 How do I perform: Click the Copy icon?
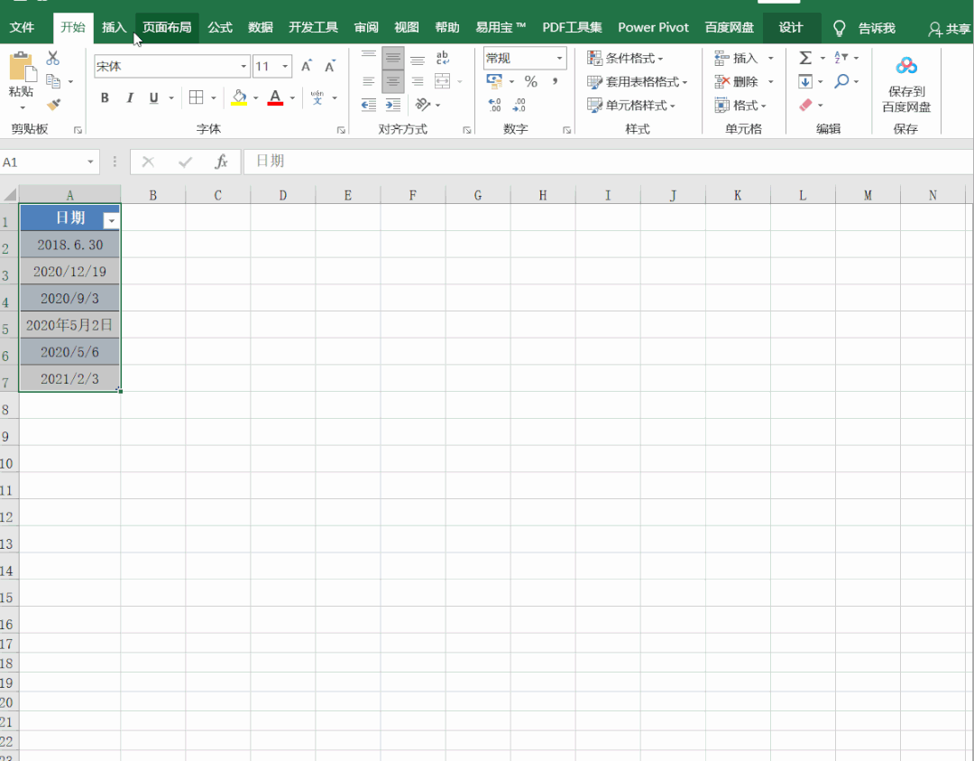click(53, 81)
